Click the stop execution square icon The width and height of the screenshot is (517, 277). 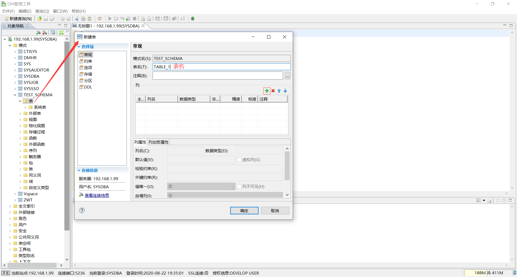[135, 19]
